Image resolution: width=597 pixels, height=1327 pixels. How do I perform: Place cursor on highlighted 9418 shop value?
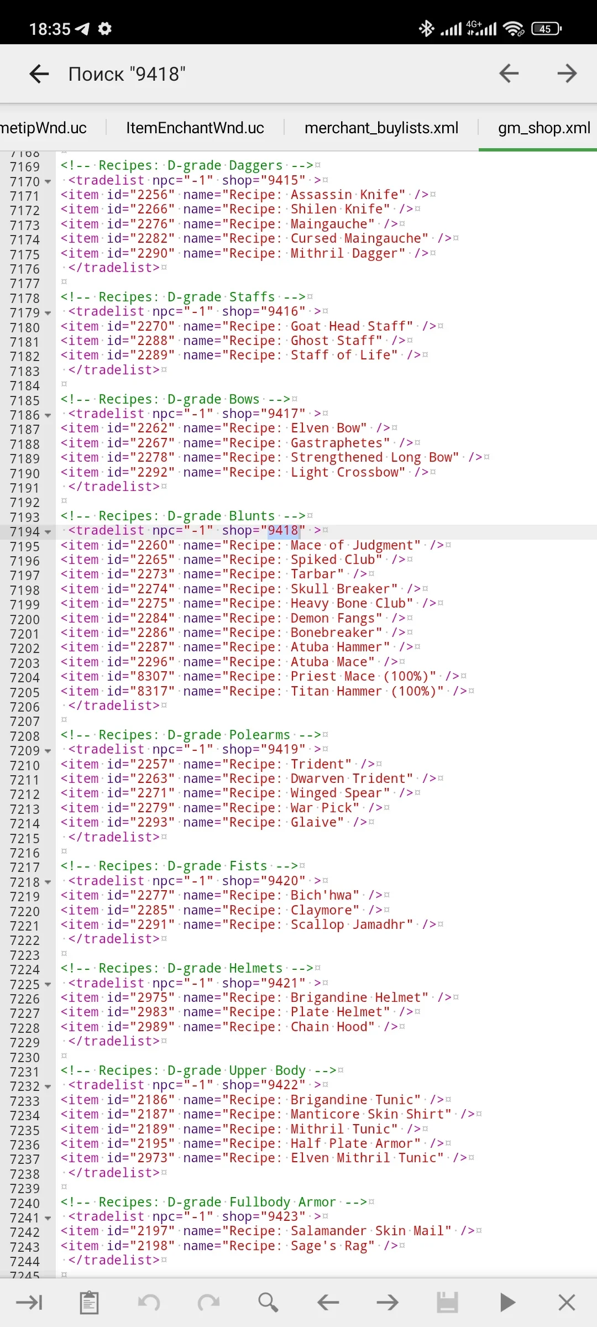point(284,530)
